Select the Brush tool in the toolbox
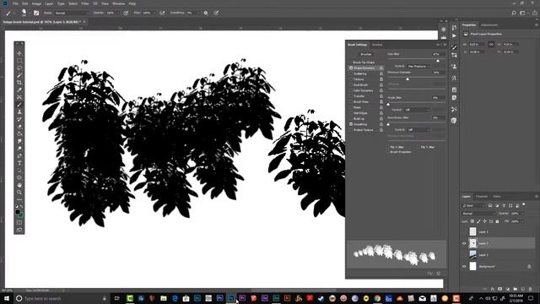Viewport: 540px width, 304px height. point(19,105)
